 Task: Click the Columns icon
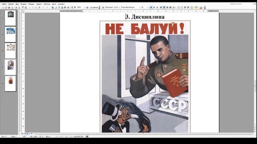pos(65,7)
